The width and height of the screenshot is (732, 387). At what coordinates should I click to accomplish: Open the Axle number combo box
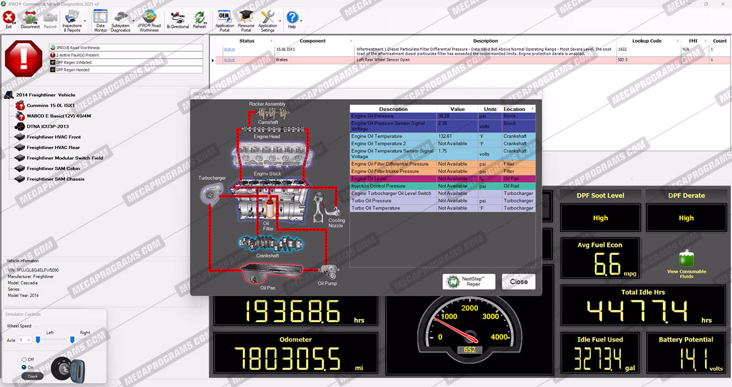(x=25, y=340)
